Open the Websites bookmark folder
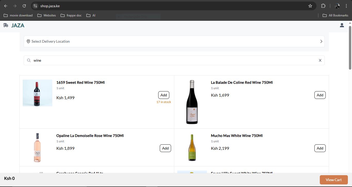Viewport: 352px width, 187px height. pyautogui.click(x=47, y=15)
